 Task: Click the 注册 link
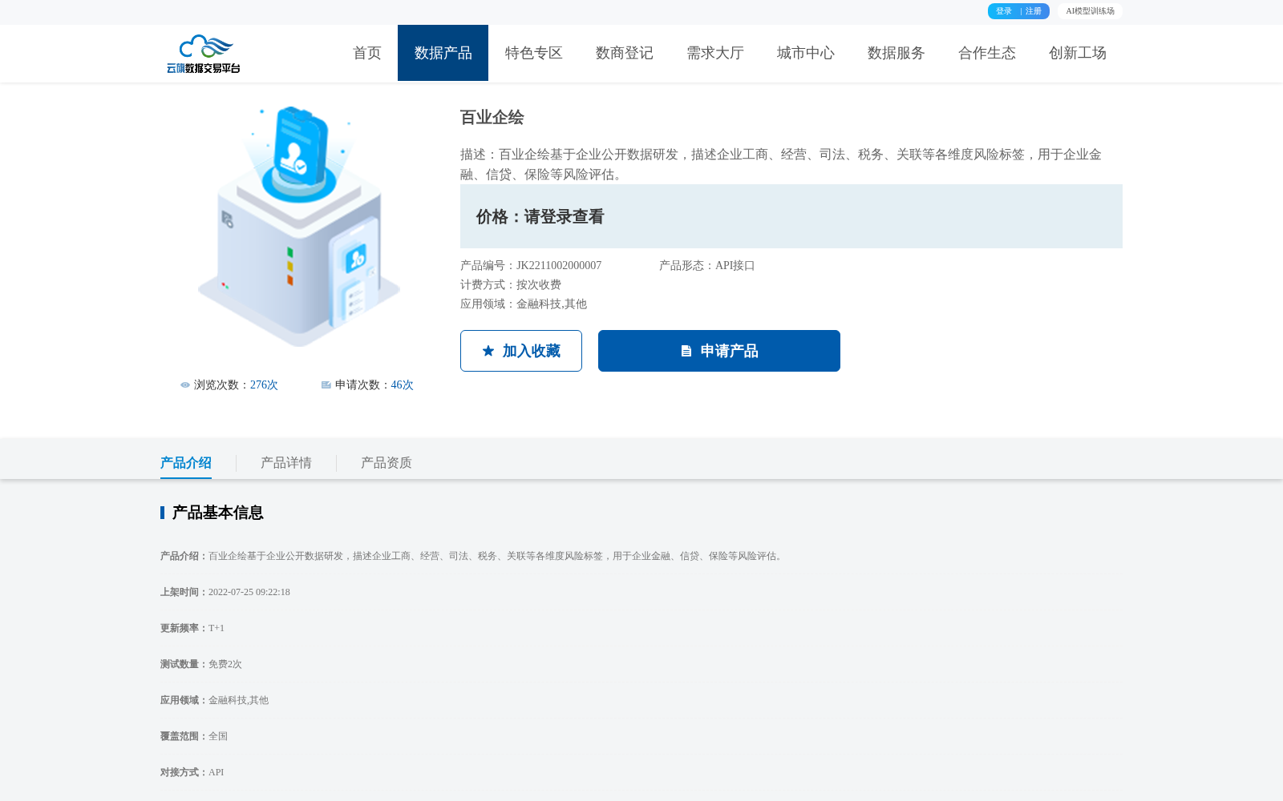1034,11
